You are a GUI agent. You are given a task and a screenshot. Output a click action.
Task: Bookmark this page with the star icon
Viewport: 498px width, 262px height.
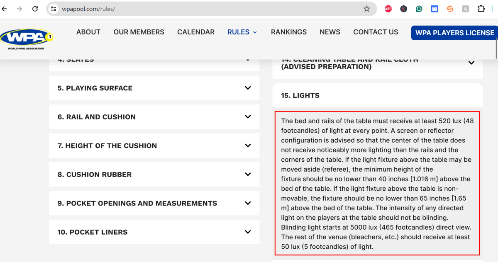[366, 9]
